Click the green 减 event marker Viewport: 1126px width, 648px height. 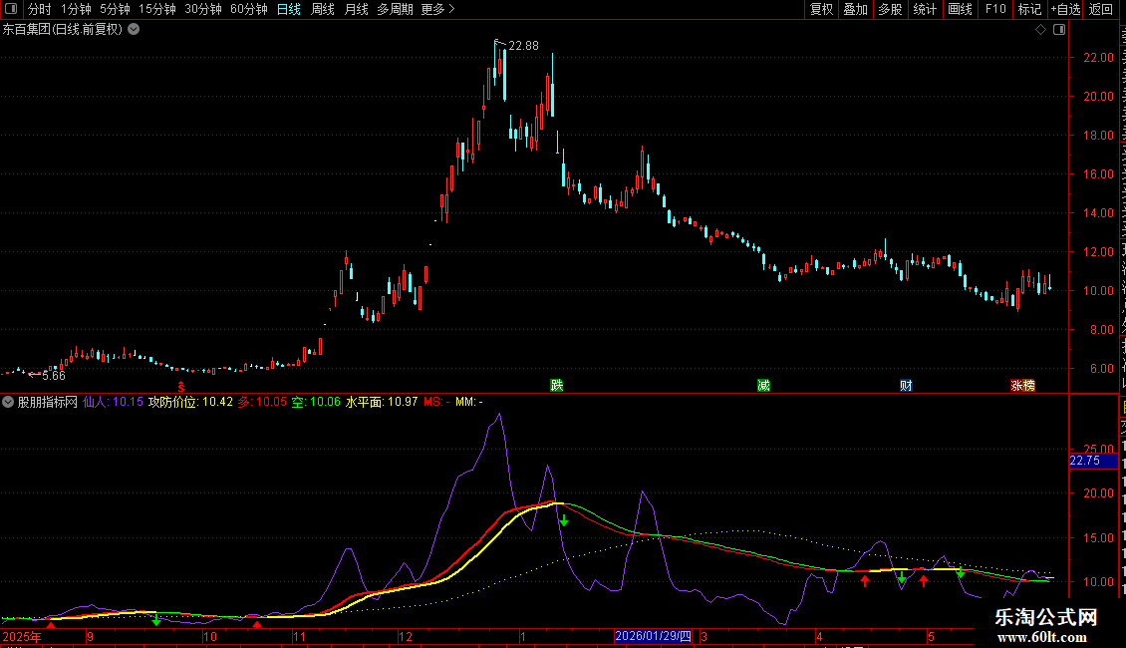(763, 385)
